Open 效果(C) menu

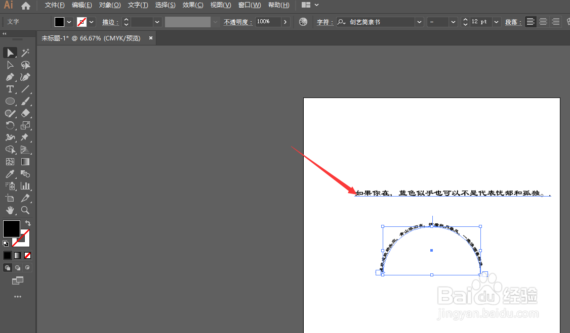coord(193,5)
